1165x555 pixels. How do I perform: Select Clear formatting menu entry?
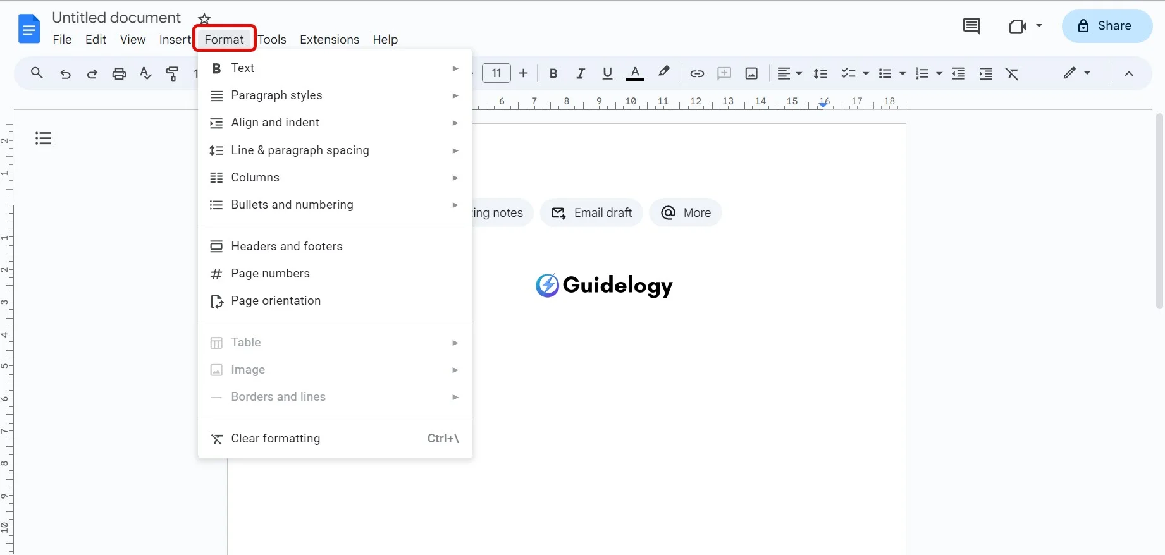(335, 439)
